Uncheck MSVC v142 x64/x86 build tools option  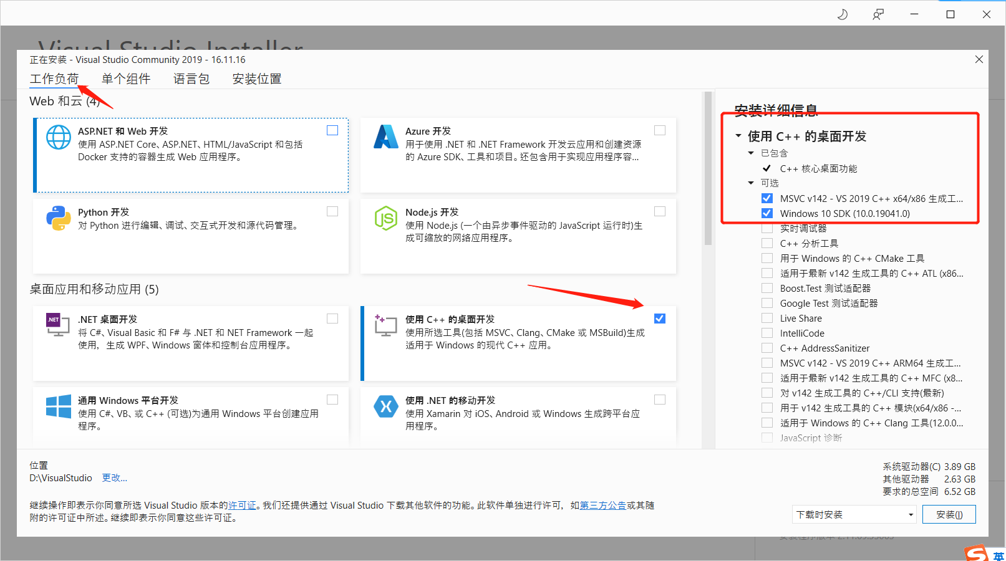pyautogui.click(x=767, y=198)
